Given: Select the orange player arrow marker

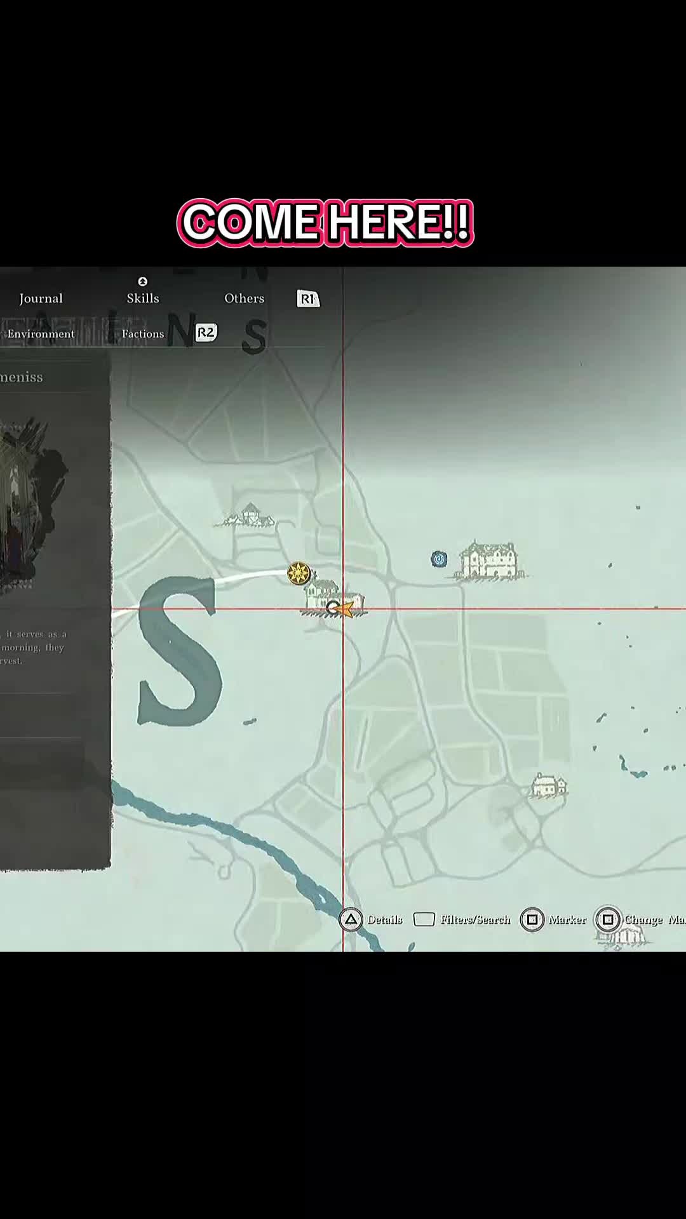Looking at the screenshot, I should [x=344, y=609].
